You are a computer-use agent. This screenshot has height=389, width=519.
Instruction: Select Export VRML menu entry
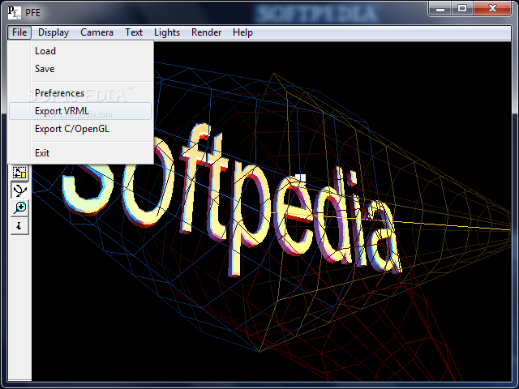(x=80, y=111)
